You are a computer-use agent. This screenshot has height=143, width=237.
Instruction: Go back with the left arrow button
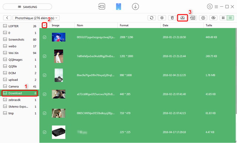point(7,18)
